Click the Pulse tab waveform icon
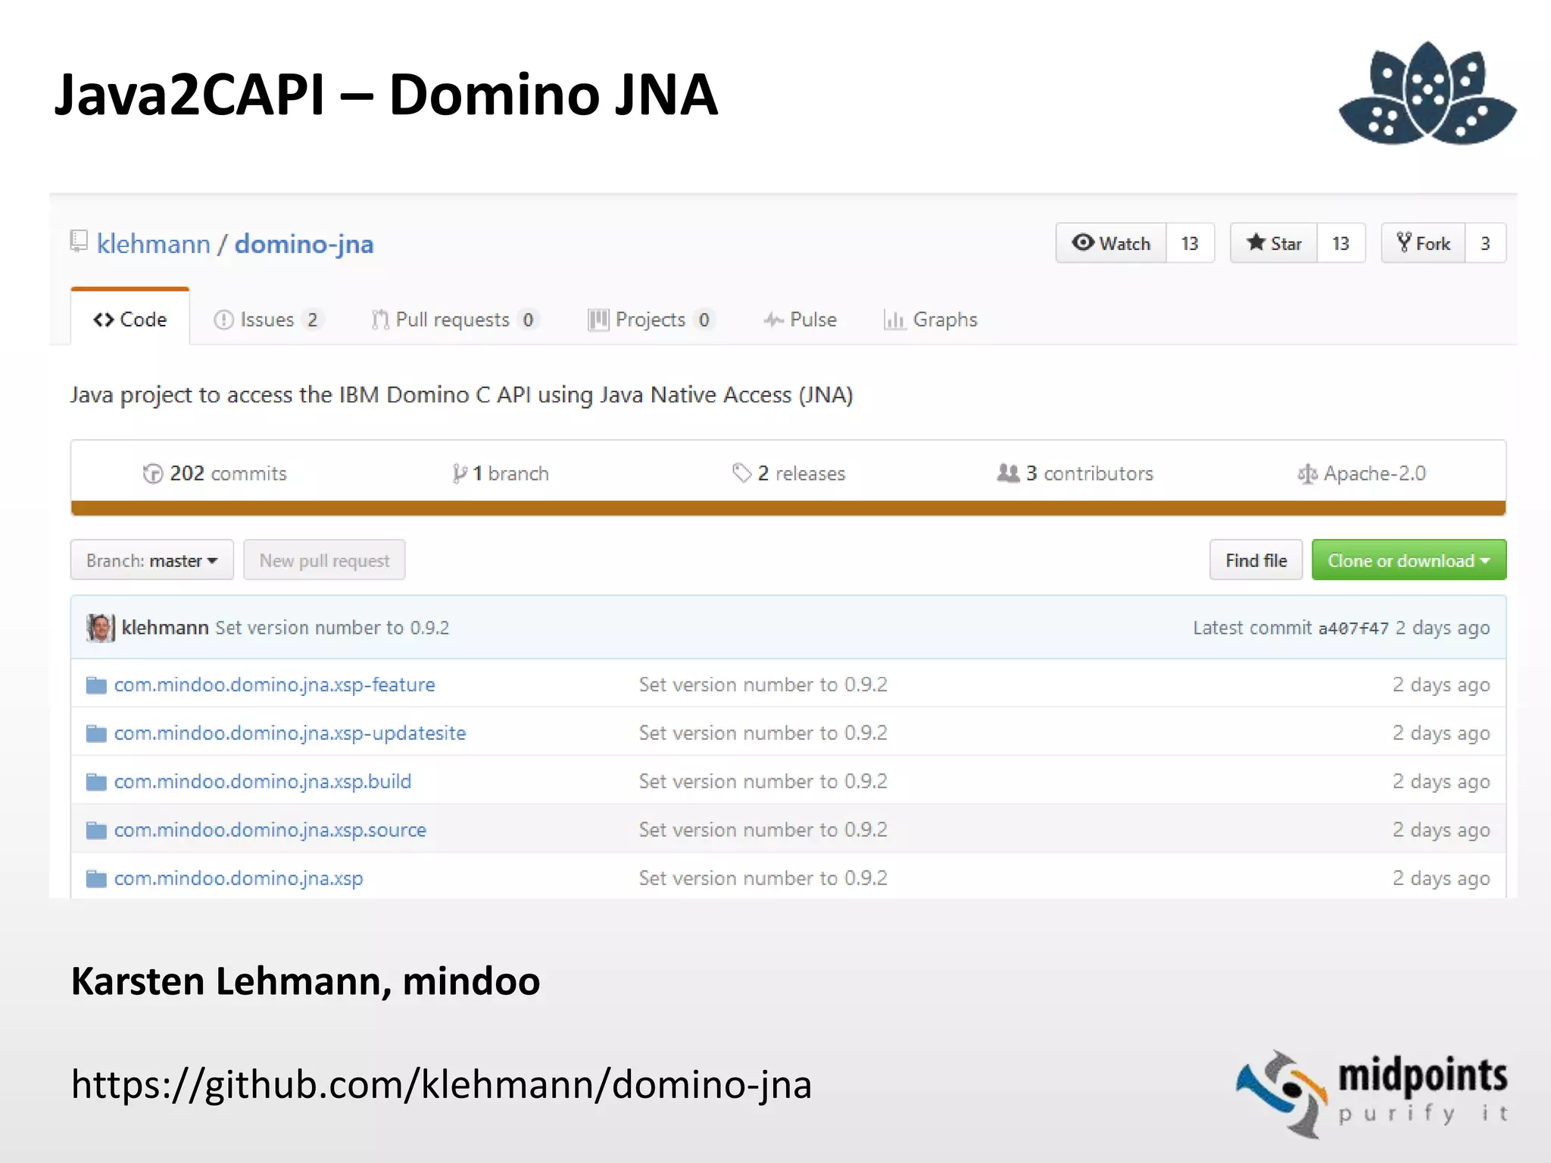The height and width of the screenshot is (1163, 1551). pos(773,320)
